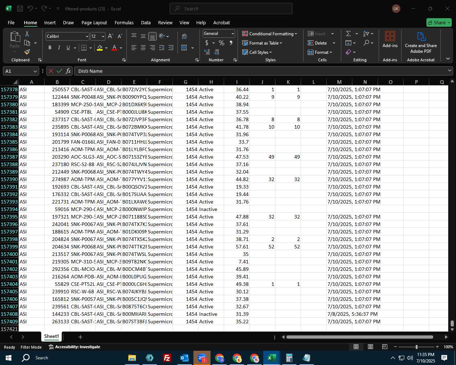The height and width of the screenshot is (365, 456).
Task: Toggle horizontal Center alignment
Action: (x=143, y=48)
